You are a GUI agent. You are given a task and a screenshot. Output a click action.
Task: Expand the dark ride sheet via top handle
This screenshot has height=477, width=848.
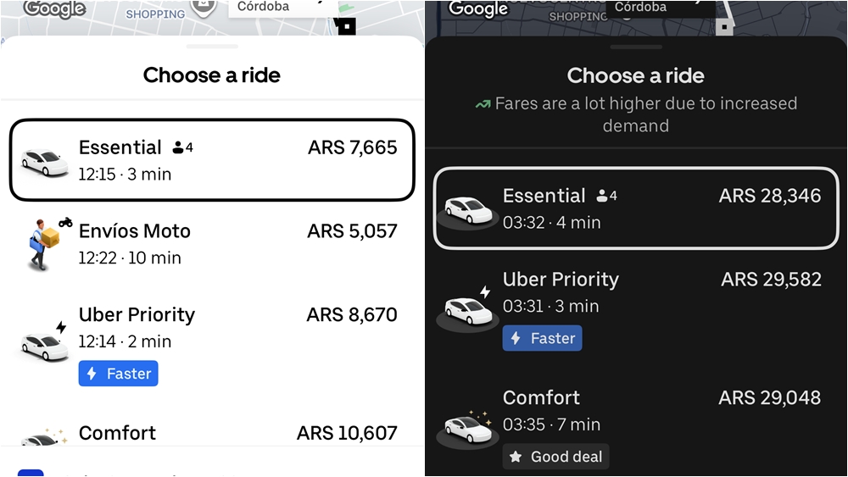coord(636,47)
